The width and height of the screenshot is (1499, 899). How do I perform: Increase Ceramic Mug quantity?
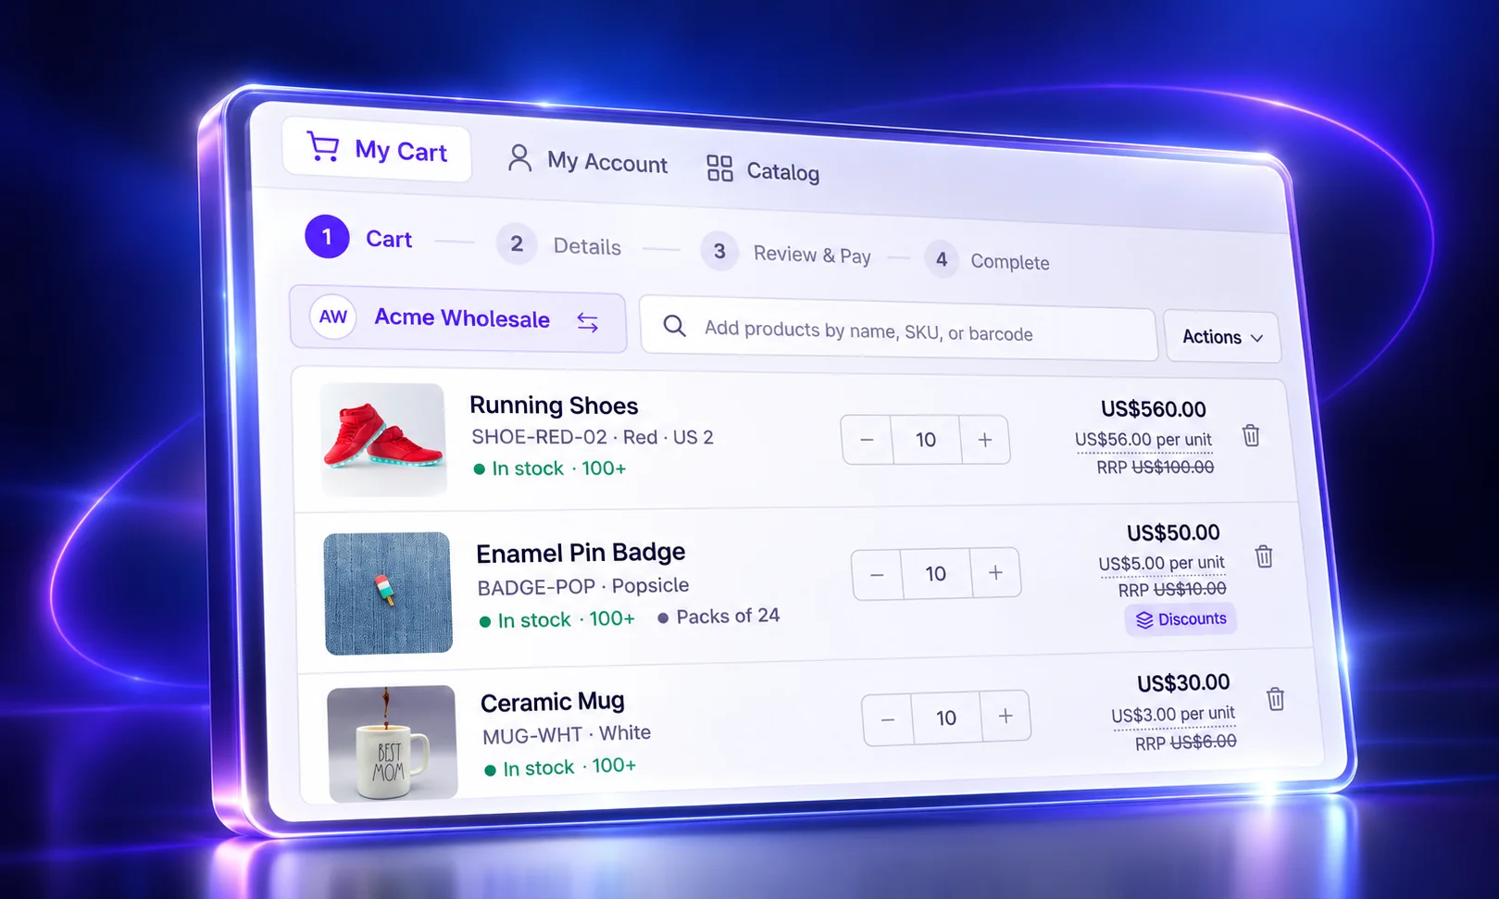tap(1006, 716)
